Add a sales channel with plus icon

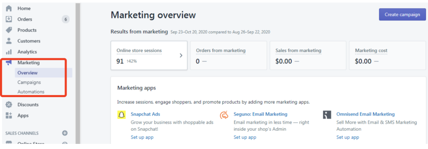65,133
